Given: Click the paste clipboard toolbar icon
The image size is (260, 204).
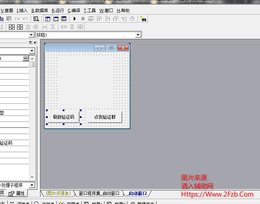Looking at the screenshot, I should click(x=9, y=18).
